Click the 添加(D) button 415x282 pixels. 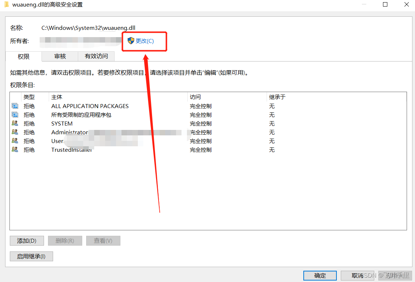pos(27,241)
